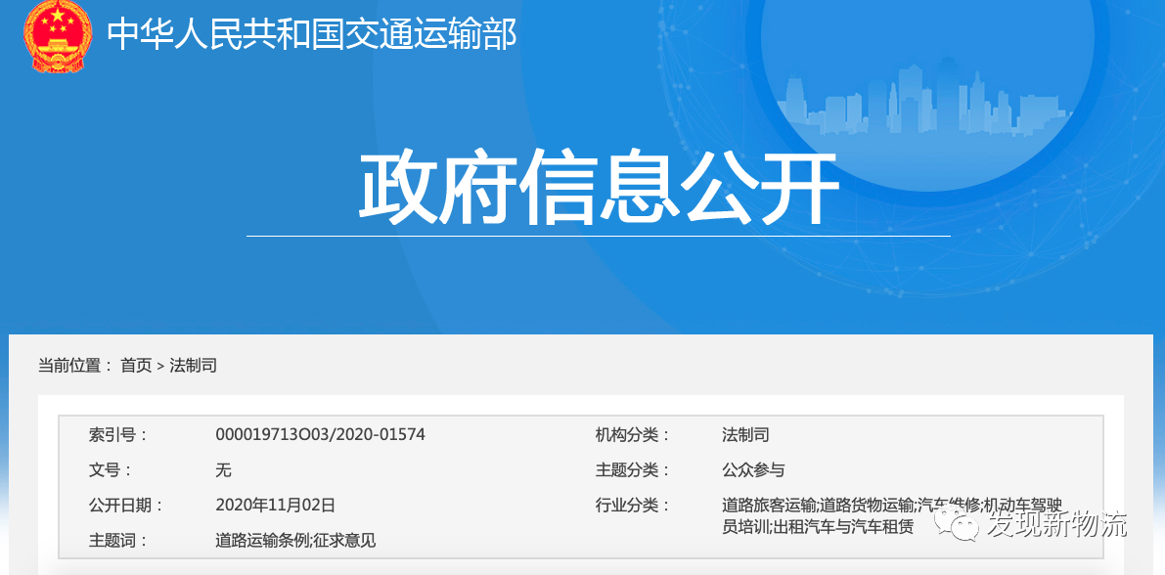Image resolution: width=1165 pixels, height=575 pixels.
Task: Click the 公众参与 topic category value
Action: pos(753,469)
